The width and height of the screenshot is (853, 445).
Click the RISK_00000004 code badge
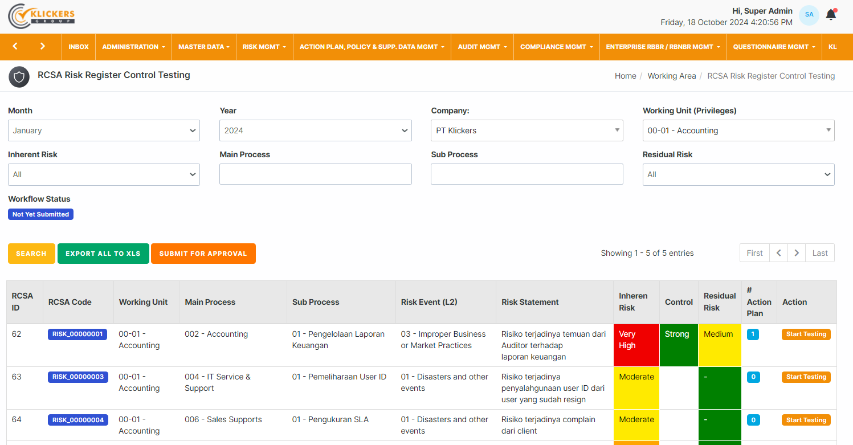coord(77,420)
